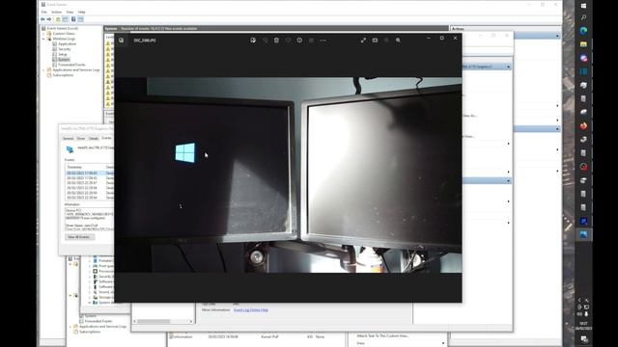618x347 pixels.
Task: Click the Delete trash icon in Photos
Action: pos(276,40)
